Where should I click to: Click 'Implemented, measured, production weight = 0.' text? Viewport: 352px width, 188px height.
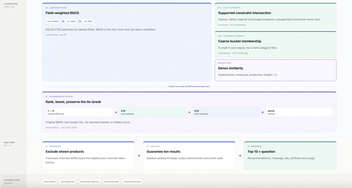point(248,75)
